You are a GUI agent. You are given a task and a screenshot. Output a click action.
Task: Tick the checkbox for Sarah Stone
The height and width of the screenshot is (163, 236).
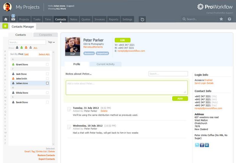tap(47, 102)
